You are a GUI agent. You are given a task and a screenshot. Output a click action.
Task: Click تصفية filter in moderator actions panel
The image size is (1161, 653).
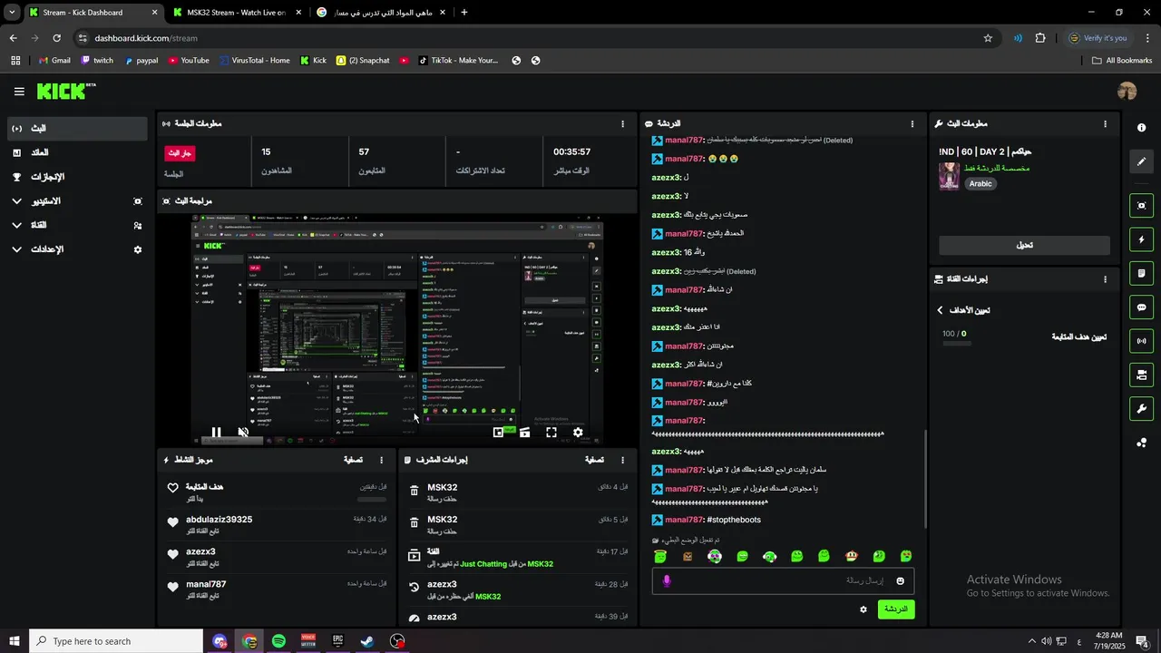coord(594,460)
